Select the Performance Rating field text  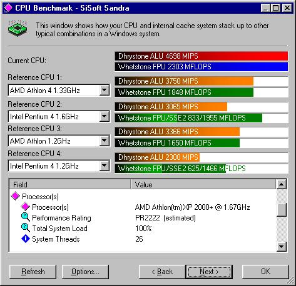click(61, 218)
